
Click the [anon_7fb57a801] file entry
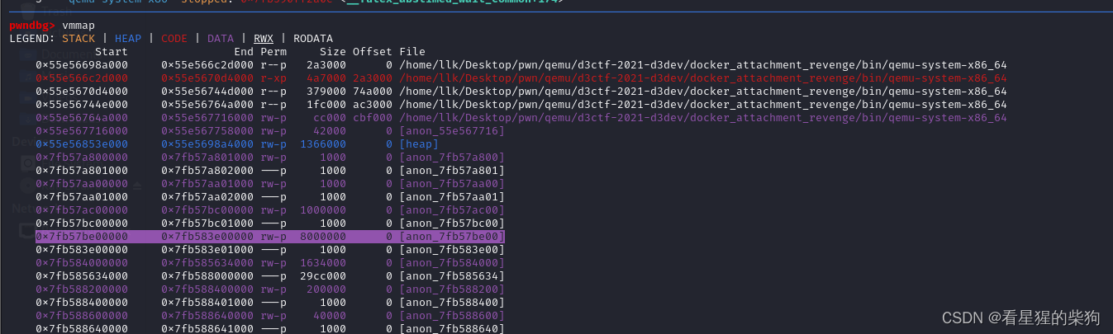pyautogui.click(x=452, y=171)
